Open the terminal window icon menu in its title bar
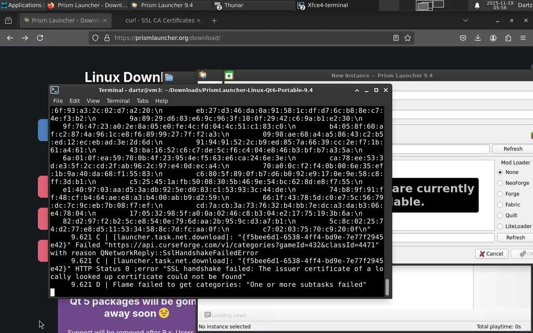533x333 pixels. point(55,90)
